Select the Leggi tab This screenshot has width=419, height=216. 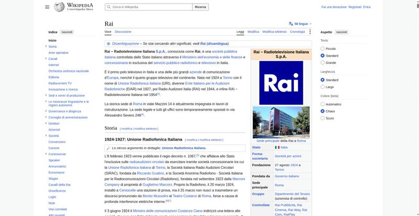pos(240,32)
